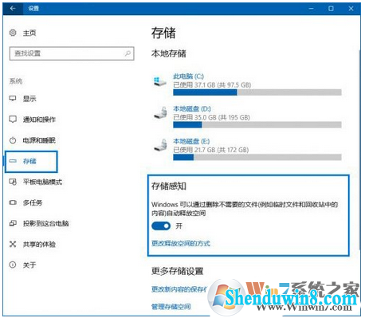Viewport: 365px width, 318px height.
Task: Click the text 已使用 35.0 GB (共 195 GB)
Action: coord(211,117)
